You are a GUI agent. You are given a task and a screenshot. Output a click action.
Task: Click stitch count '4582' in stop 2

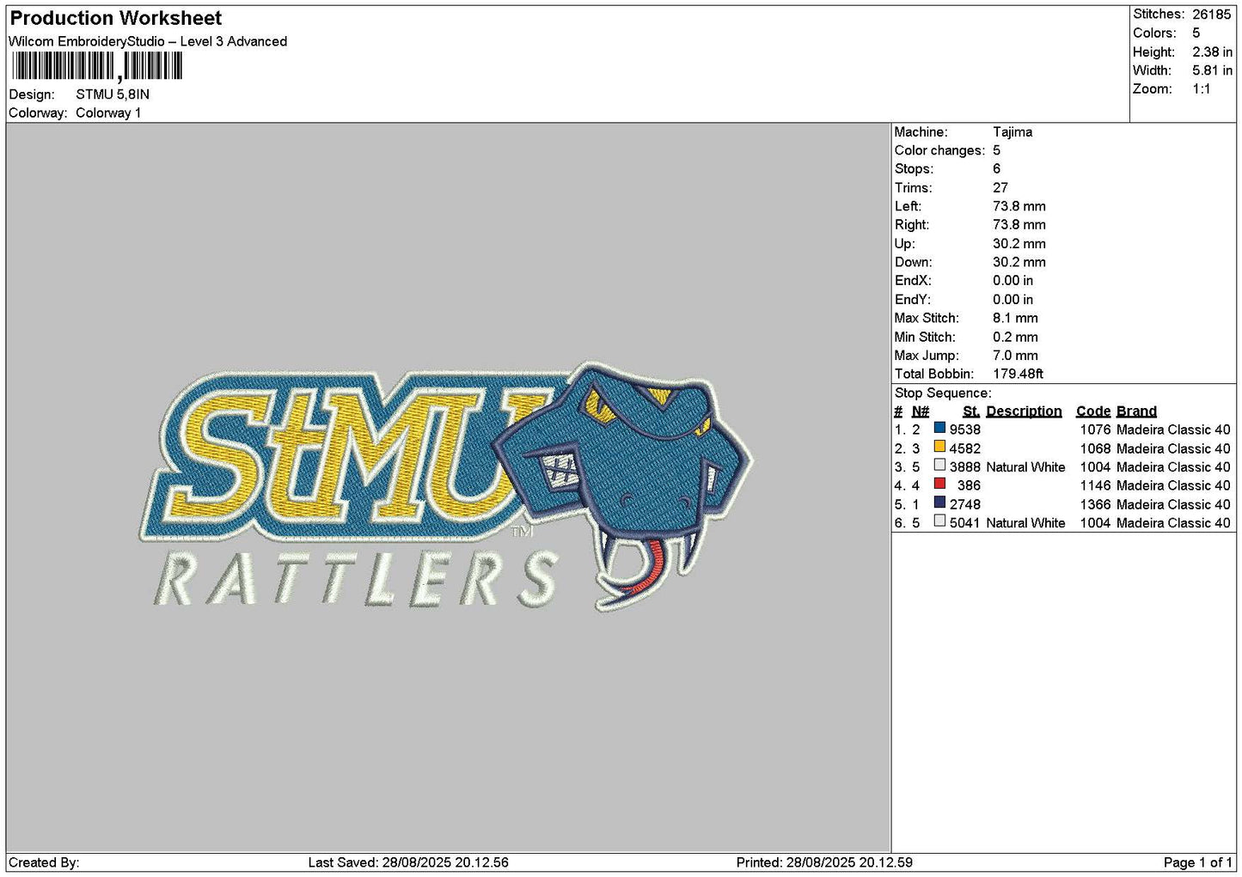(965, 449)
